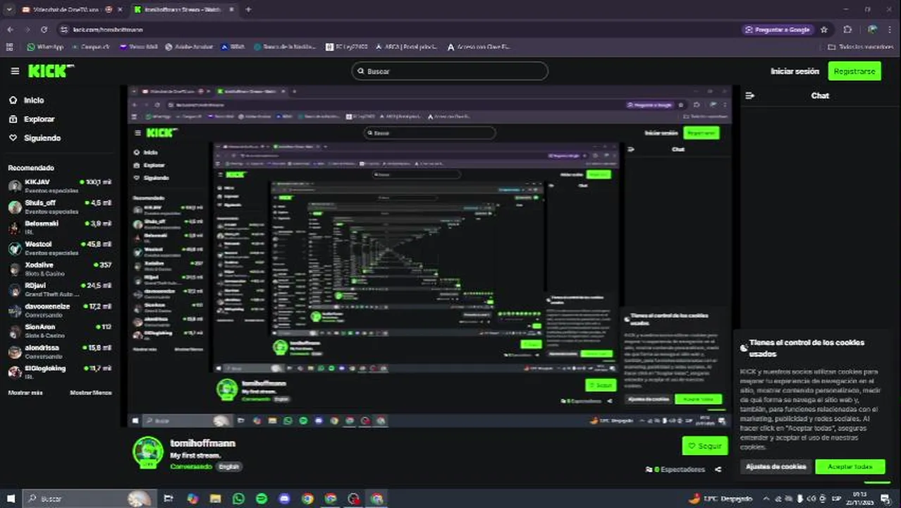Click Iniciar sesión
901x508 pixels.
click(x=795, y=71)
